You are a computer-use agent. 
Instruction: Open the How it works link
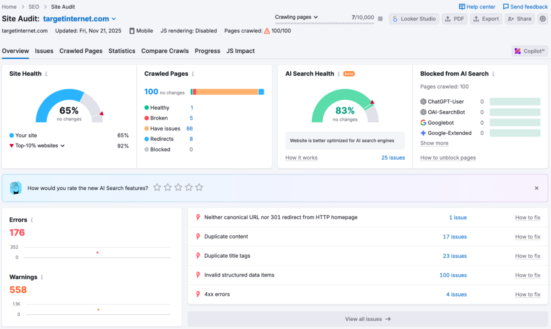[x=301, y=158]
